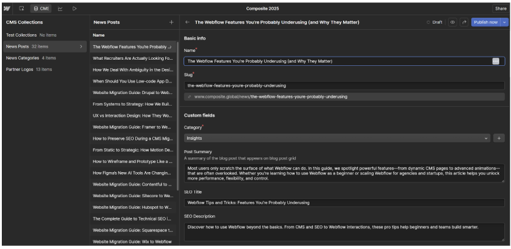Screen dimensions: 511x249
Task: Select News Posts collection
Action: click(45, 46)
